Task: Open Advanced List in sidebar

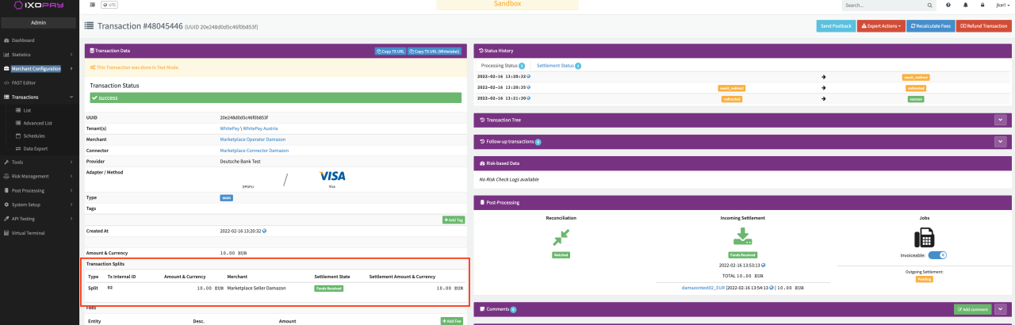Action: 37,123
